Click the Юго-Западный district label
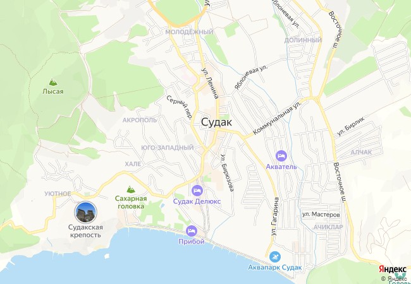 tap(168, 148)
